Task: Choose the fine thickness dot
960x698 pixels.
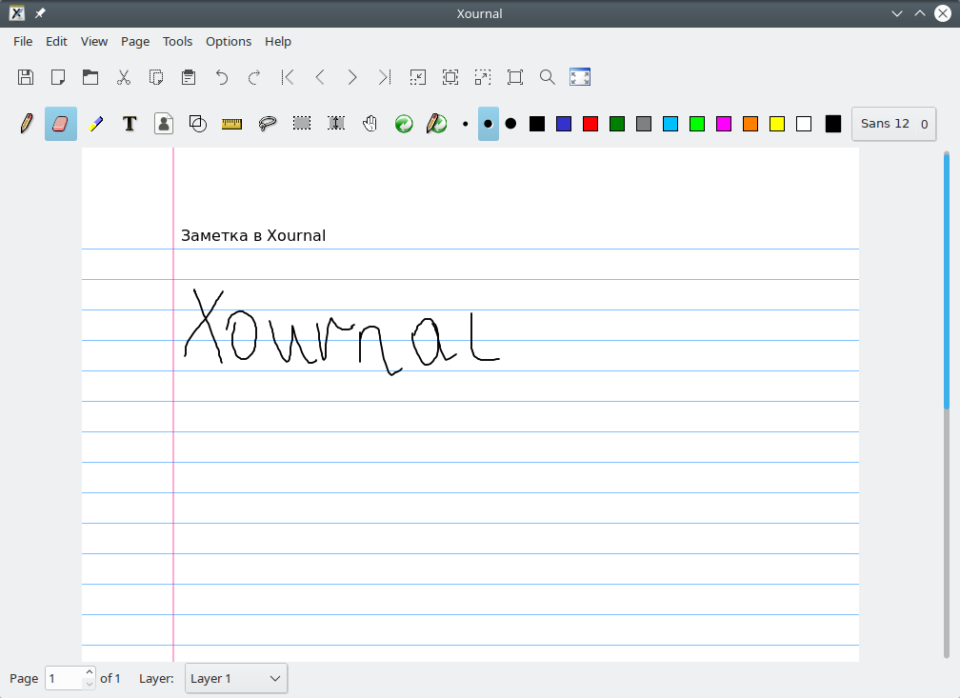Action: point(466,124)
